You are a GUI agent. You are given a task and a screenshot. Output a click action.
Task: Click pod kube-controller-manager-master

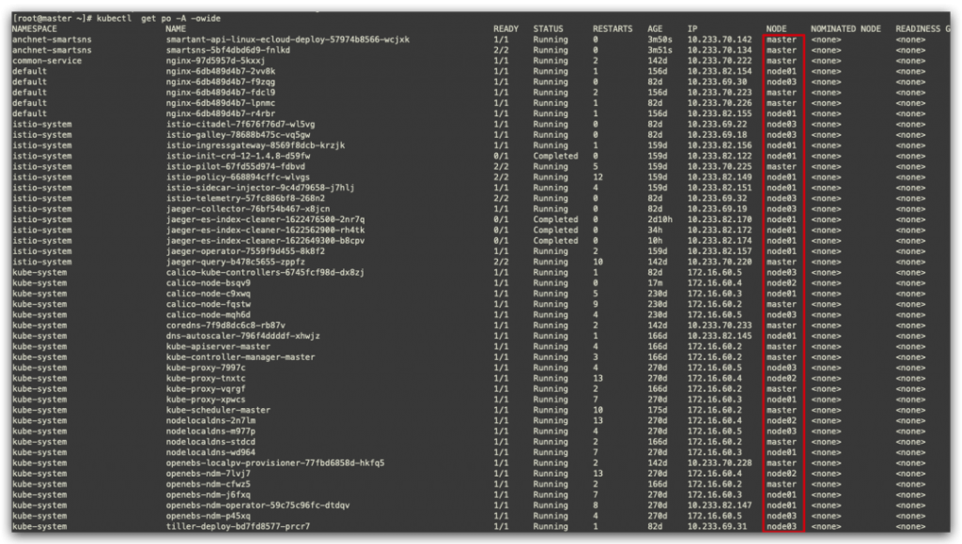point(240,357)
